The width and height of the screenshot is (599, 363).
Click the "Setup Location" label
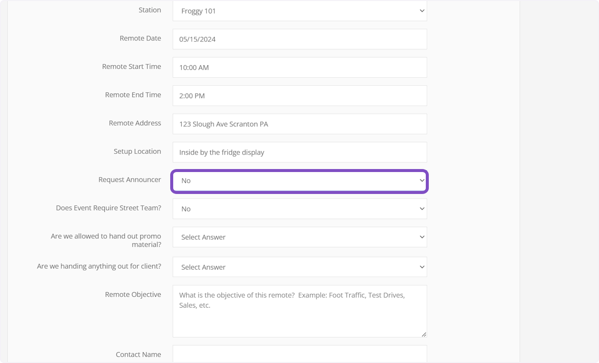click(x=137, y=152)
